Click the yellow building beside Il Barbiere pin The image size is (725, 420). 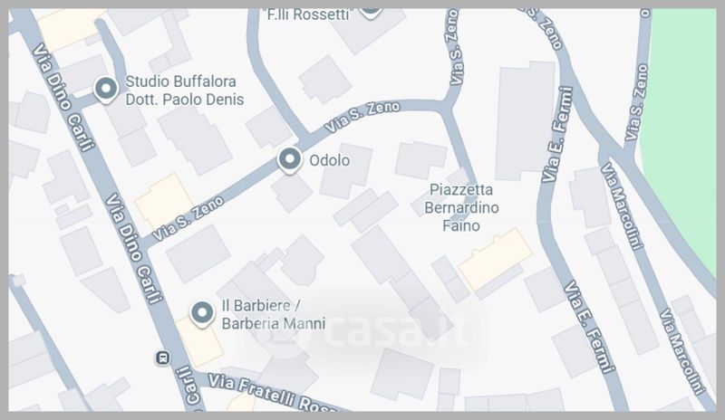199,342
